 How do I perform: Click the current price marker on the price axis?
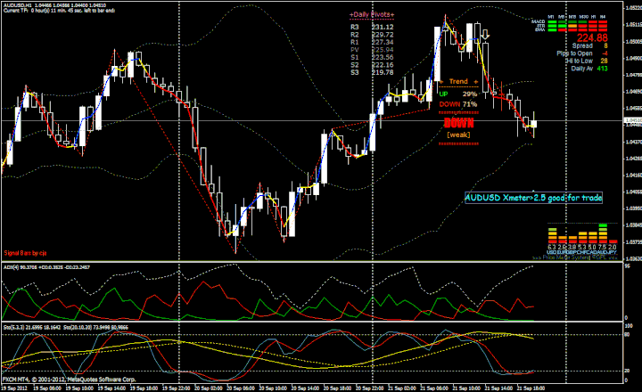tap(632, 120)
